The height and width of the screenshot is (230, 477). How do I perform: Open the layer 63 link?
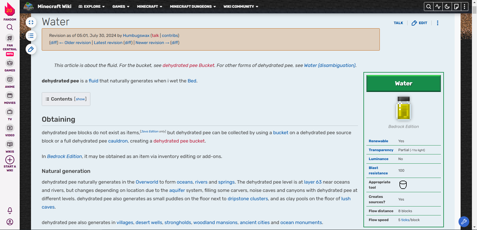[x=313, y=182]
